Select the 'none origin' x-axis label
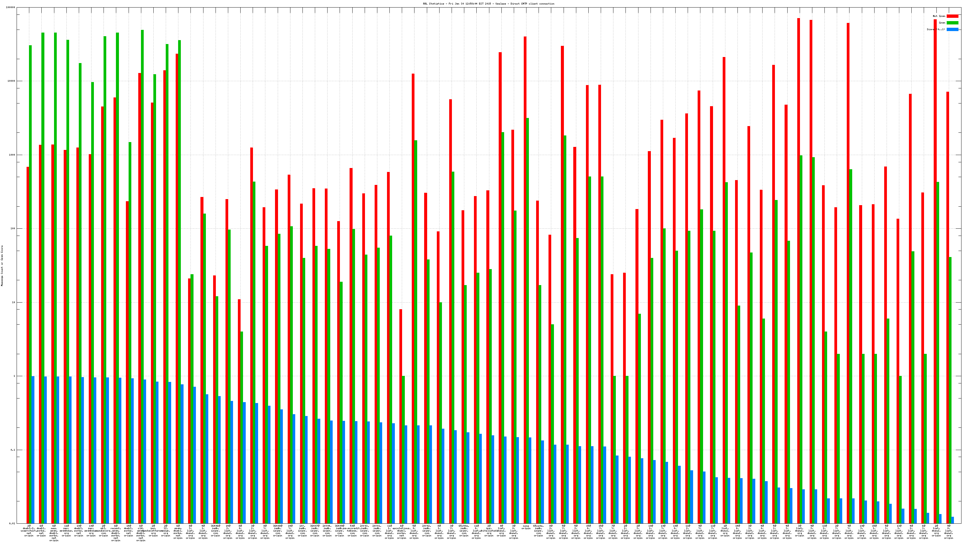Screen dimensions: 966x543 pos(526,527)
